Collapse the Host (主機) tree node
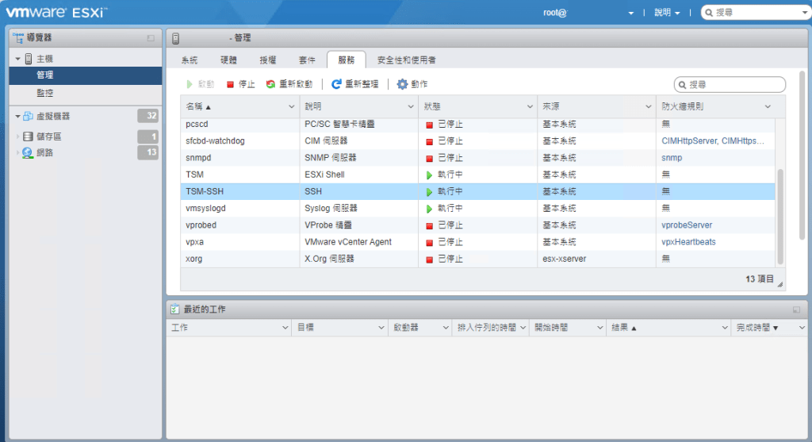Image resolution: width=812 pixels, height=442 pixels. 17,60
